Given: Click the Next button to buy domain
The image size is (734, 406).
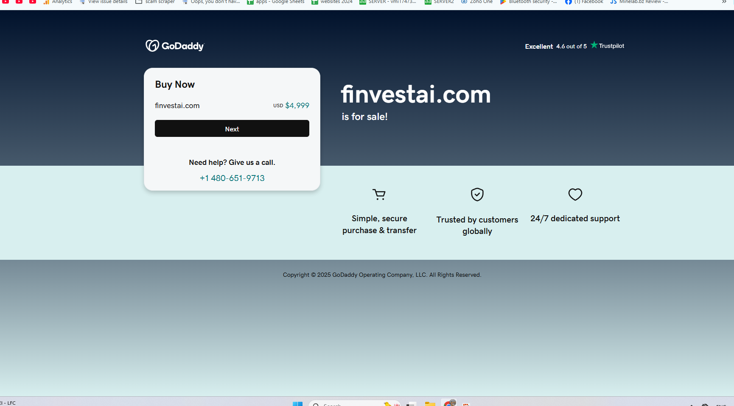Looking at the screenshot, I should (x=232, y=128).
